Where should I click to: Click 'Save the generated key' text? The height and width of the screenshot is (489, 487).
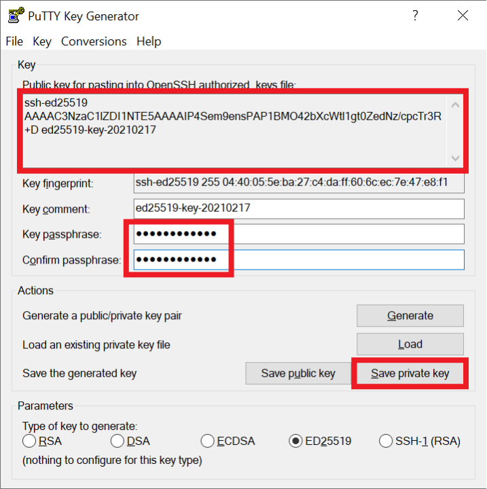pyautogui.click(x=79, y=374)
